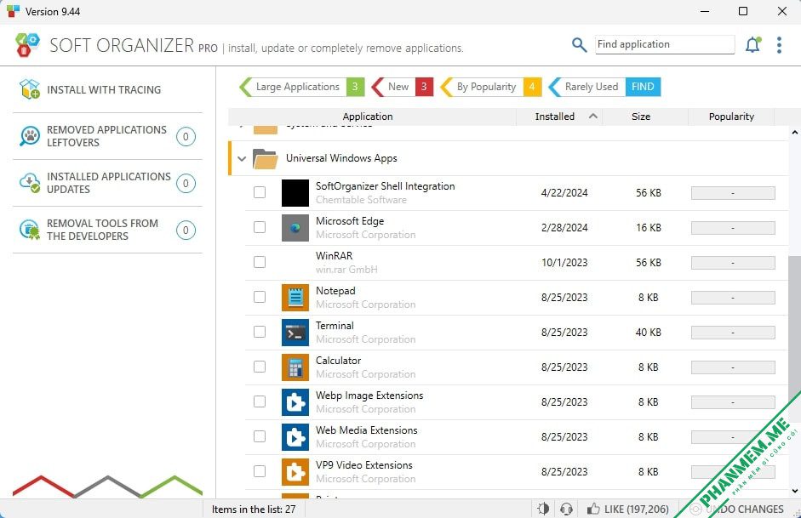Open the three-dot more options menu

point(779,45)
